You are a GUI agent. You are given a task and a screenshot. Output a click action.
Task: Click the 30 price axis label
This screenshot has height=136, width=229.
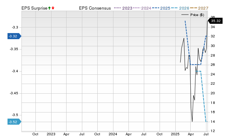click(x=213, y=46)
